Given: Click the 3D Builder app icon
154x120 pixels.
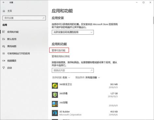Looking at the screenshot, I should click(55, 113).
